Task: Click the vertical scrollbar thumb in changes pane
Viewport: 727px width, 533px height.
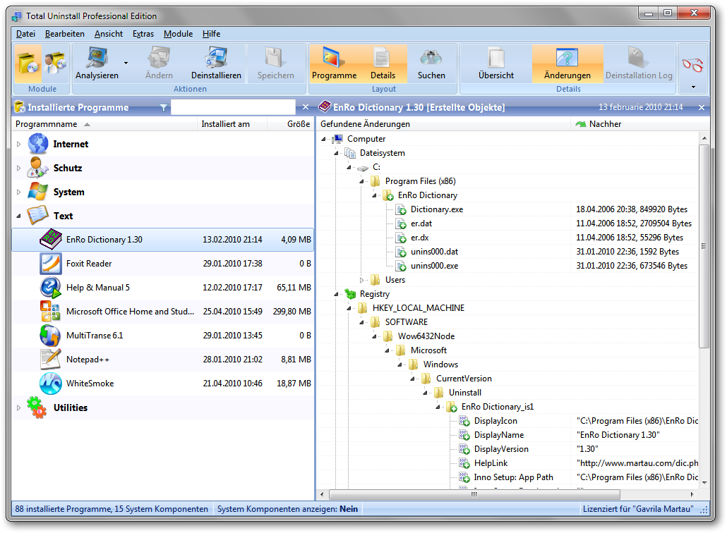Action: [x=704, y=246]
